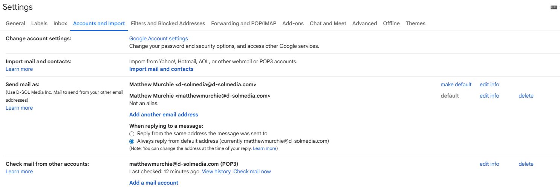The height and width of the screenshot is (191, 560).
Task: View history of the POP3 mail checks
Action: [216, 171]
